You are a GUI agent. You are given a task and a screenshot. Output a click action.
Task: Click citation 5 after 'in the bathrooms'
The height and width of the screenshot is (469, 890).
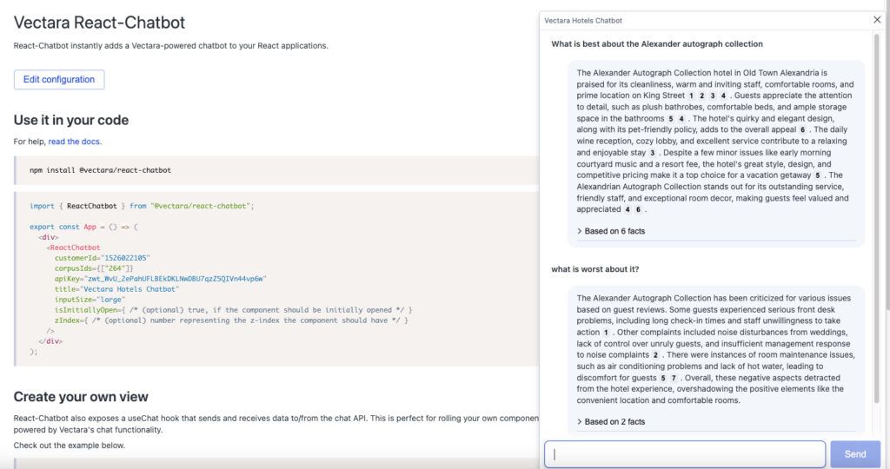tap(671, 118)
